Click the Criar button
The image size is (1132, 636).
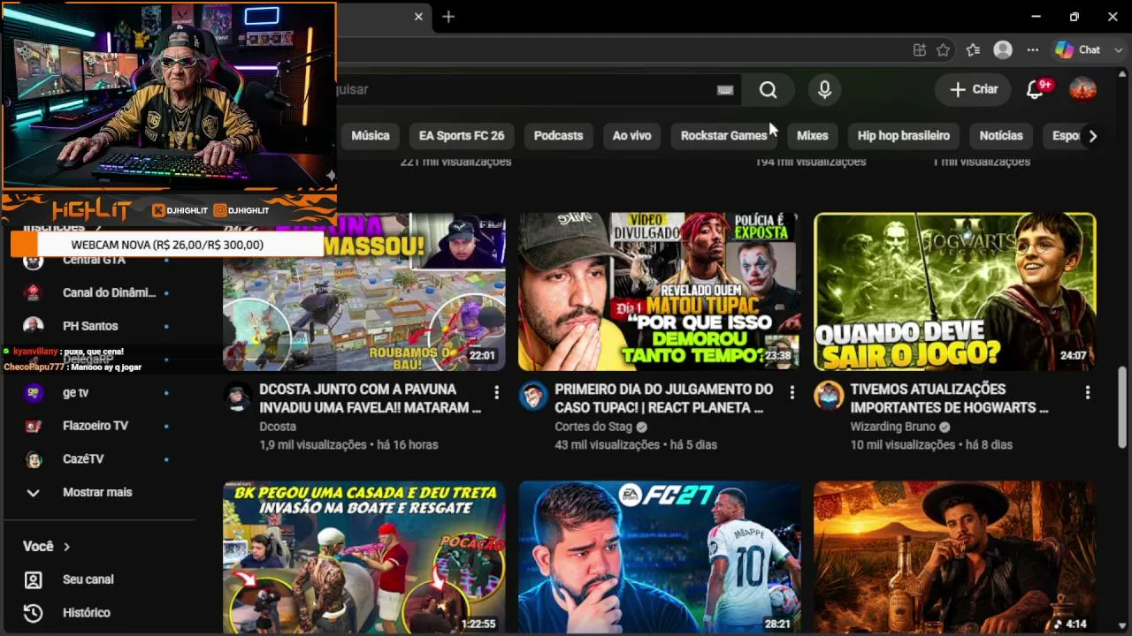tap(973, 89)
